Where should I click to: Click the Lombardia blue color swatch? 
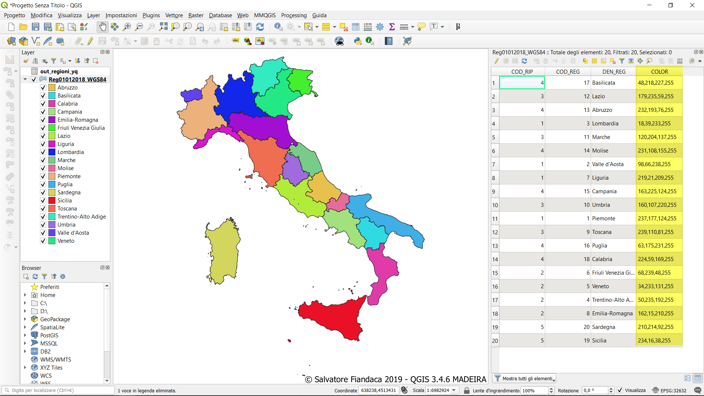(52, 152)
